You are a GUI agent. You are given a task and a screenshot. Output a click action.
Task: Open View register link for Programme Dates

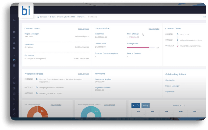[84, 74]
